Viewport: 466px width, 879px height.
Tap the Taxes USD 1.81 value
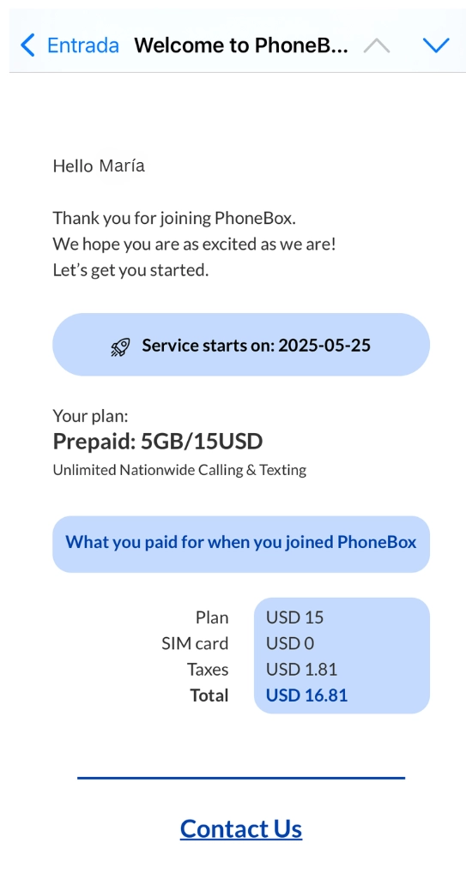(302, 670)
